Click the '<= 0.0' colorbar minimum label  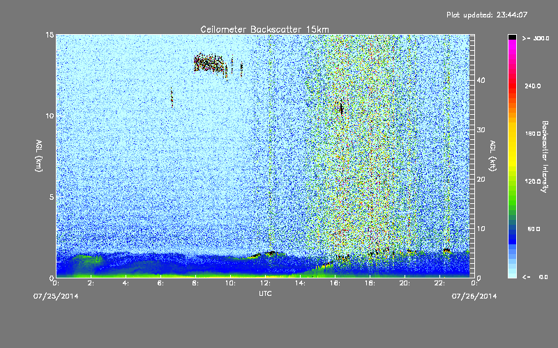point(535,277)
